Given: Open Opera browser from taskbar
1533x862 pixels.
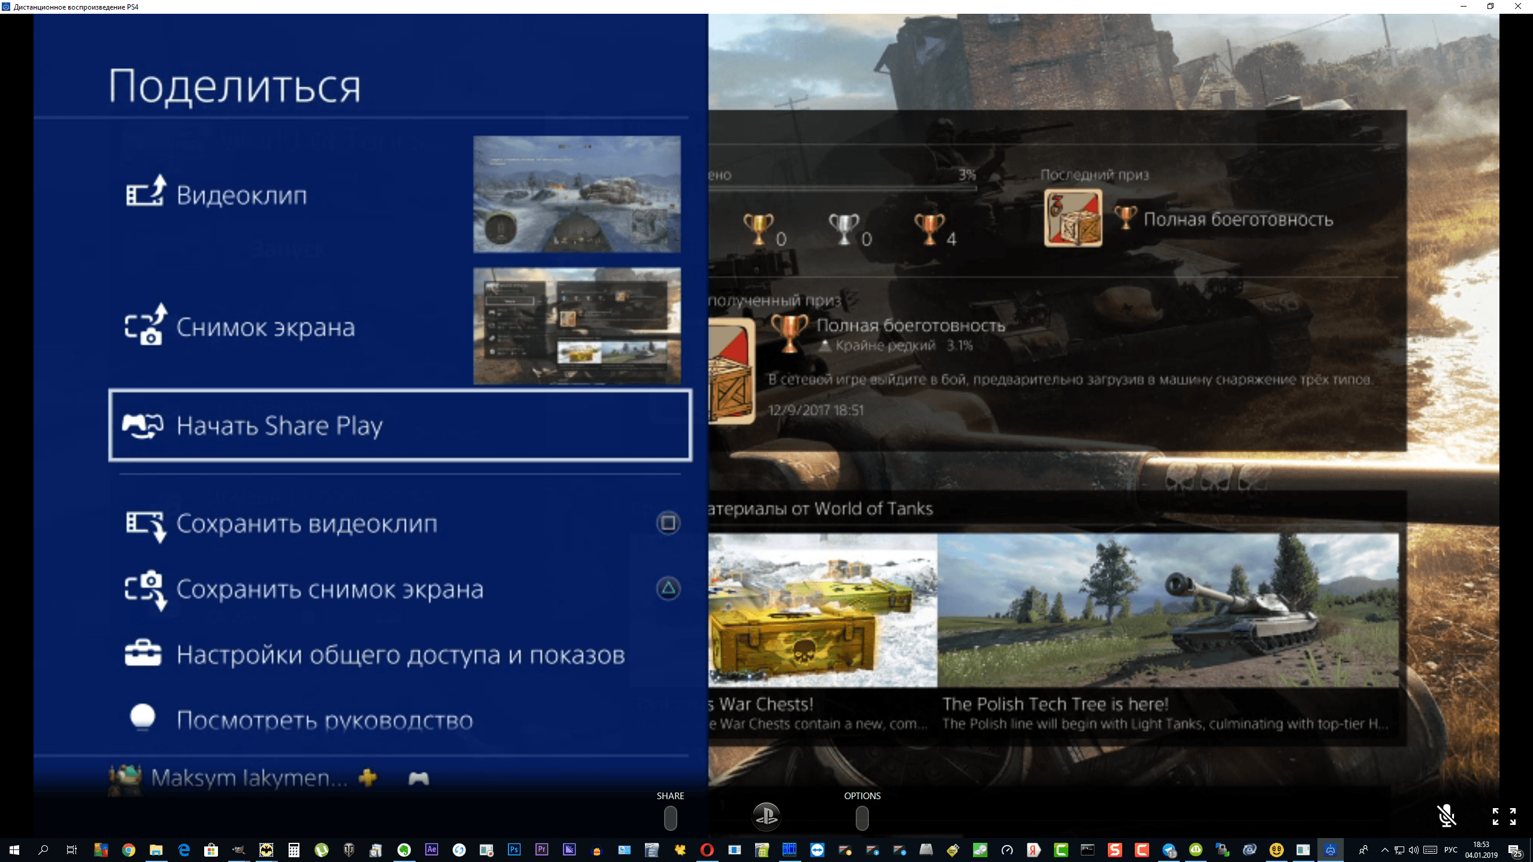Looking at the screenshot, I should pos(707,850).
